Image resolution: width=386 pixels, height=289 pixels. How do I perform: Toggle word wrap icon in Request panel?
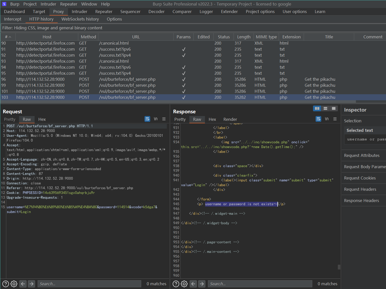pyautogui.click(x=147, y=119)
